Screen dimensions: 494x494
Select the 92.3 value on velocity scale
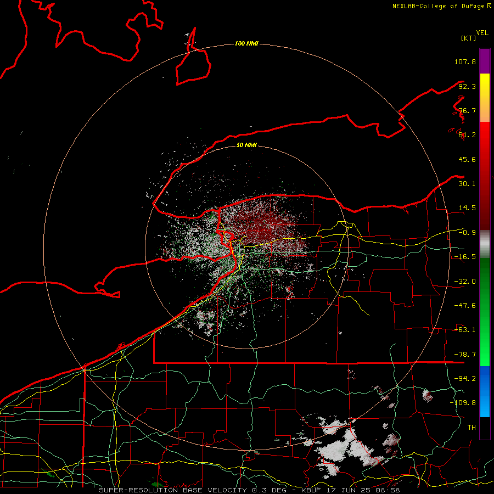coord(467,86)
